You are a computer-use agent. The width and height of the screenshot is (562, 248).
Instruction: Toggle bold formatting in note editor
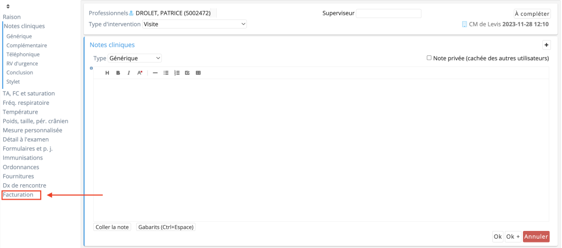point(118,73)
